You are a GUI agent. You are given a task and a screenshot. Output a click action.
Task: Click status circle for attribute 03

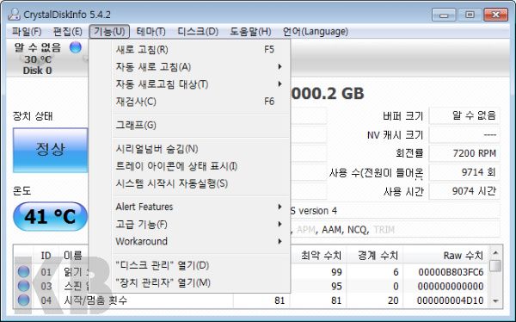23,286
